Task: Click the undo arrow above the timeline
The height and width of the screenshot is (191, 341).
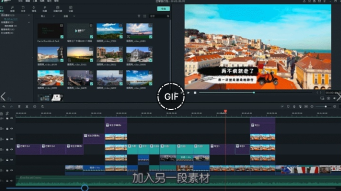Action: [3, 106]
